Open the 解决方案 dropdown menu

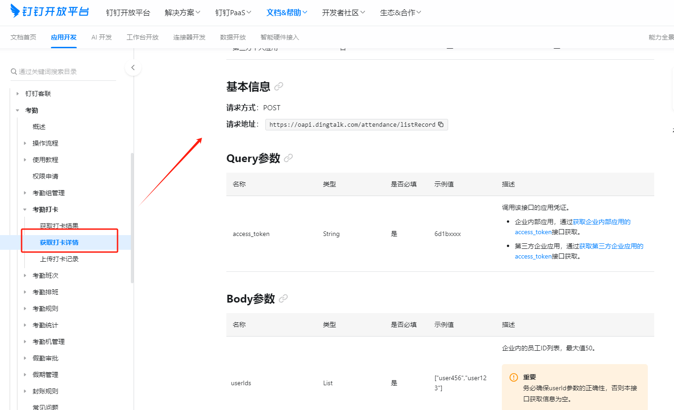(182, 12)
